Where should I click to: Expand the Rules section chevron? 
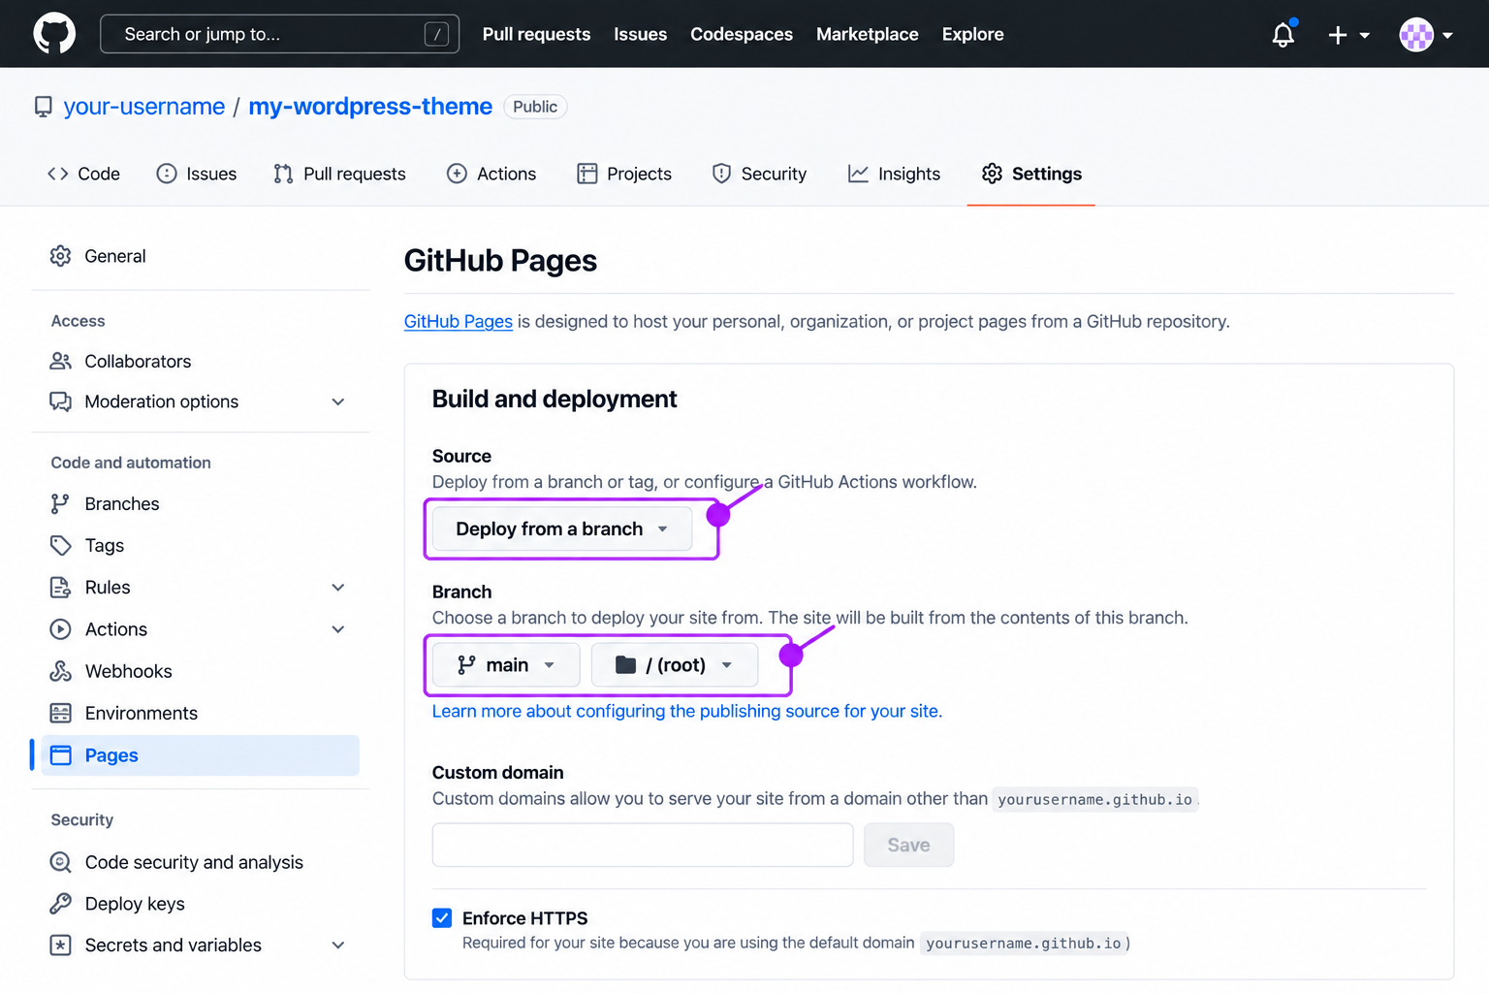click(x=338, y=588)
